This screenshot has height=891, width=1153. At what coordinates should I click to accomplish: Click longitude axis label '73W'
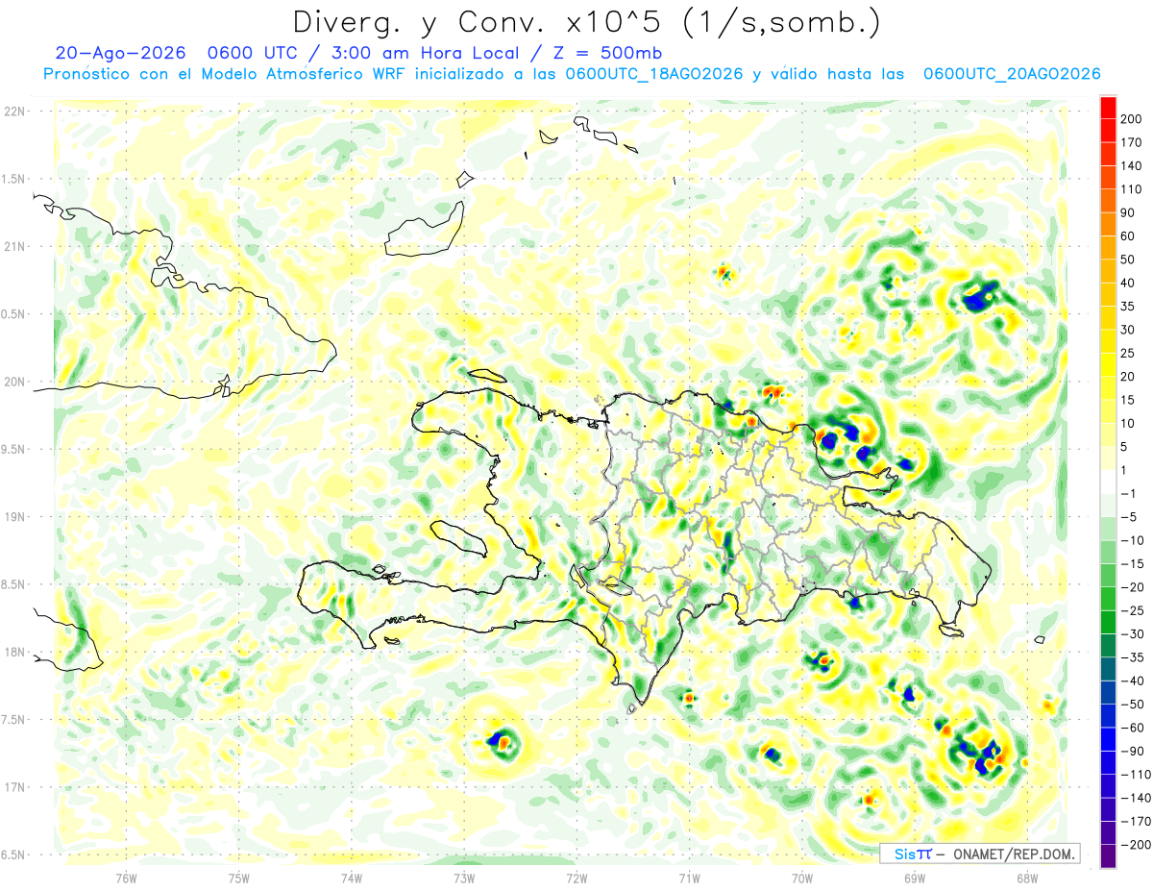[x=464, y=878]
